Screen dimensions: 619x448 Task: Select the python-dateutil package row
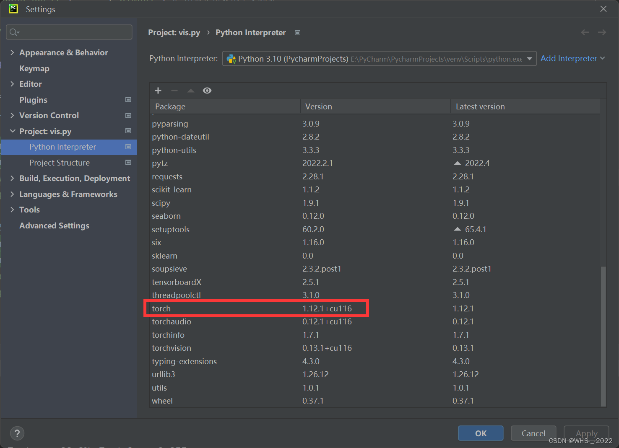point(375,137)
